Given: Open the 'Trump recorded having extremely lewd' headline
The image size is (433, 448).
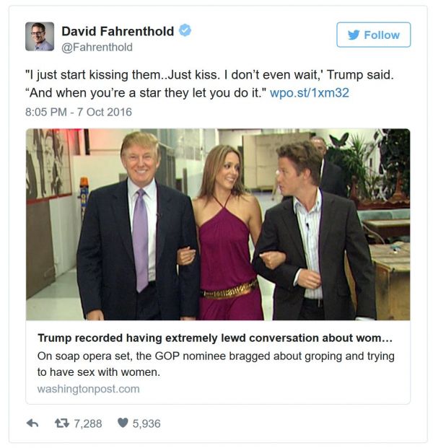Looking at the screenshot, I should click(215, 338).
